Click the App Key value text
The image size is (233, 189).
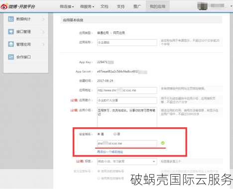pyautogui.click(x=106, y=62)
